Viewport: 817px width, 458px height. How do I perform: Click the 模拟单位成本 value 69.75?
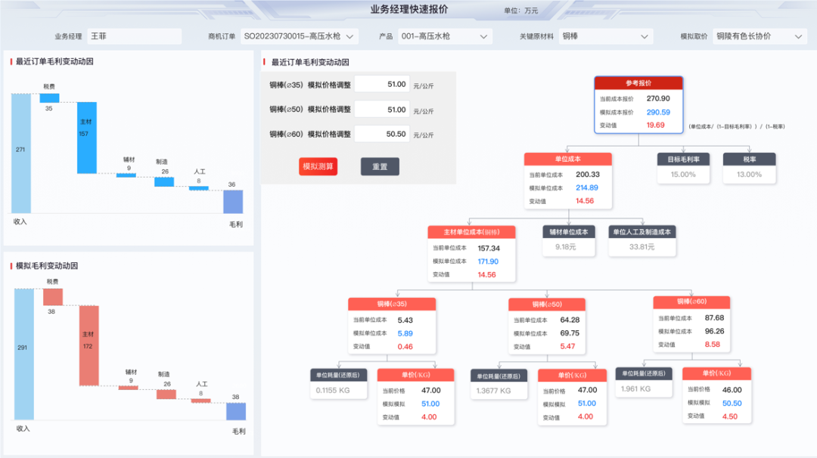coord(570,333)
